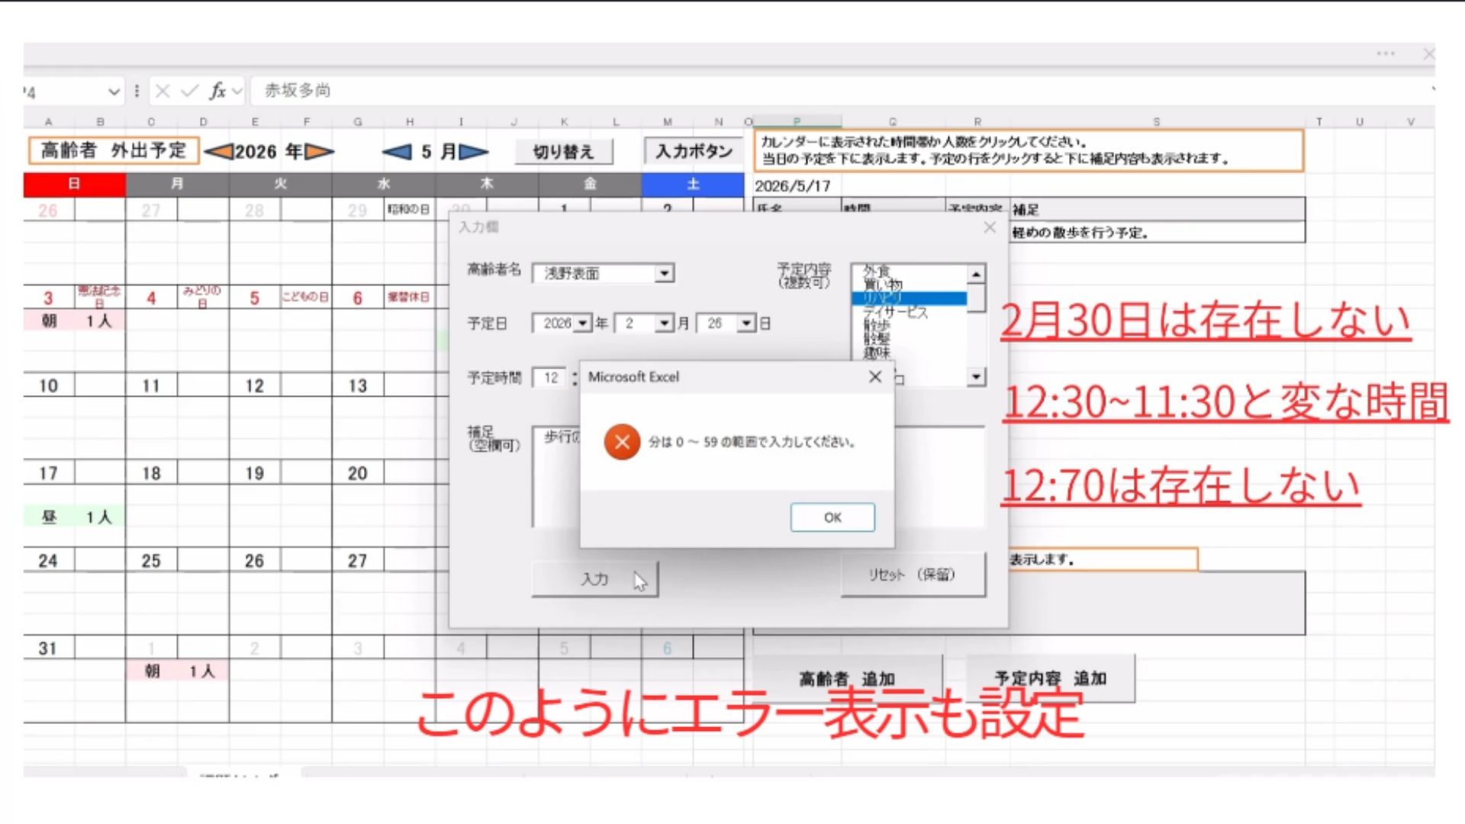Viewport: 1465px width, 824px height.
Task: Click the formula bar fx icon
Action: pyautogui.click(x=217, y=92)
